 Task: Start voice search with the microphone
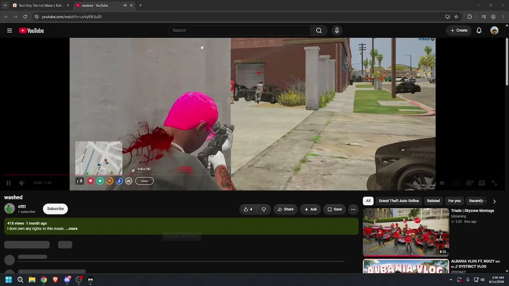tap(337, 31)
